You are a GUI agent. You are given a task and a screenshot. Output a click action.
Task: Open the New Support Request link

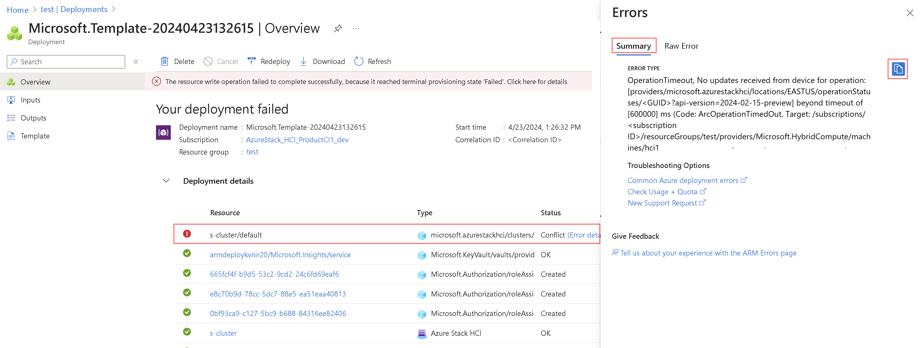663,203
